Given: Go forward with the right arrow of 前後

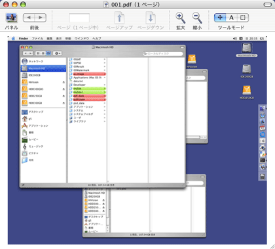Looking at the screenshot, I should [x=41, y=18].
